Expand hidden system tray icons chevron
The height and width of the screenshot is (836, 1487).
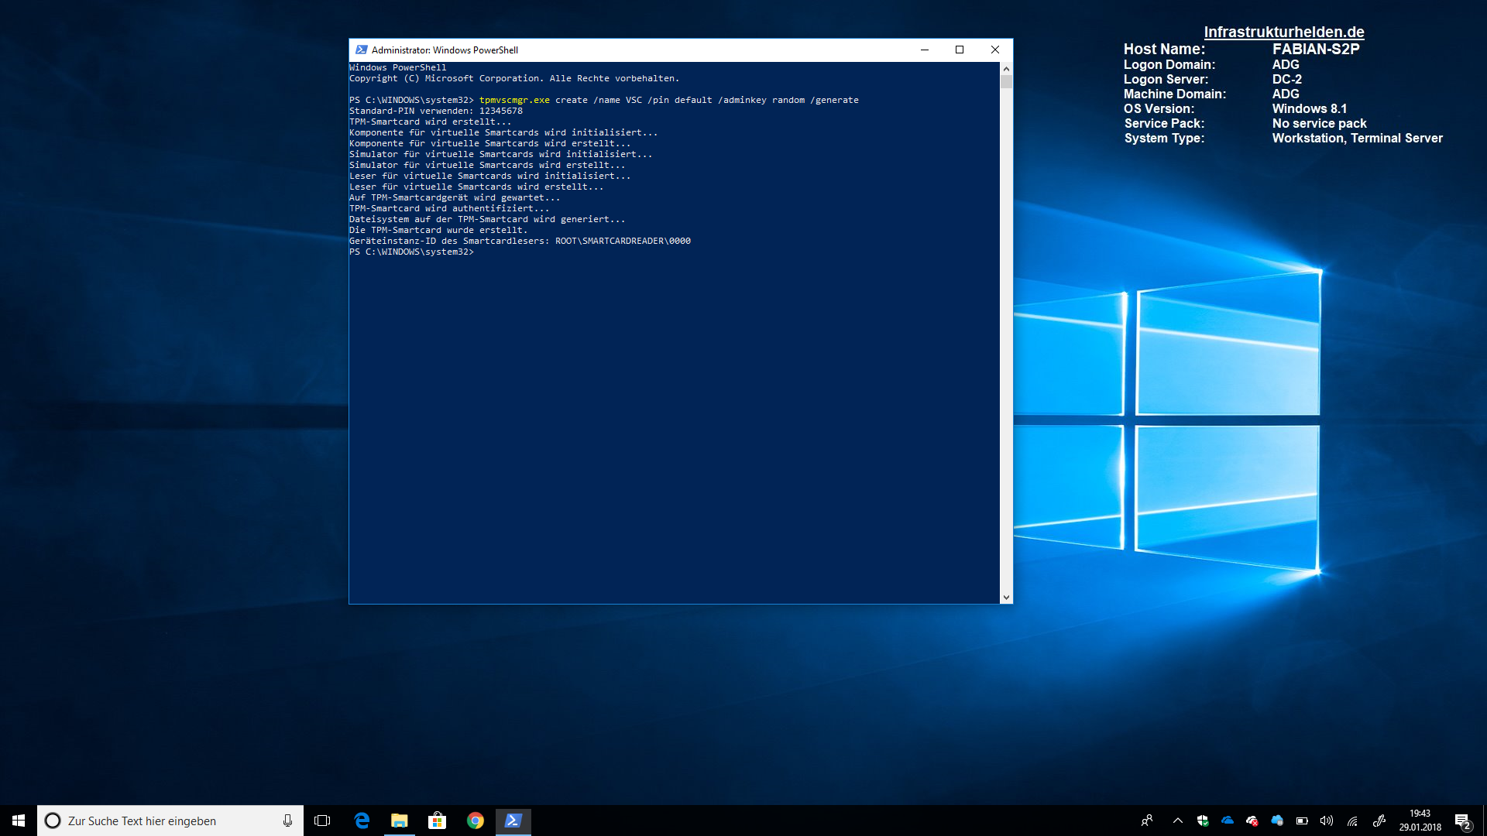(x=1177, y=821)
